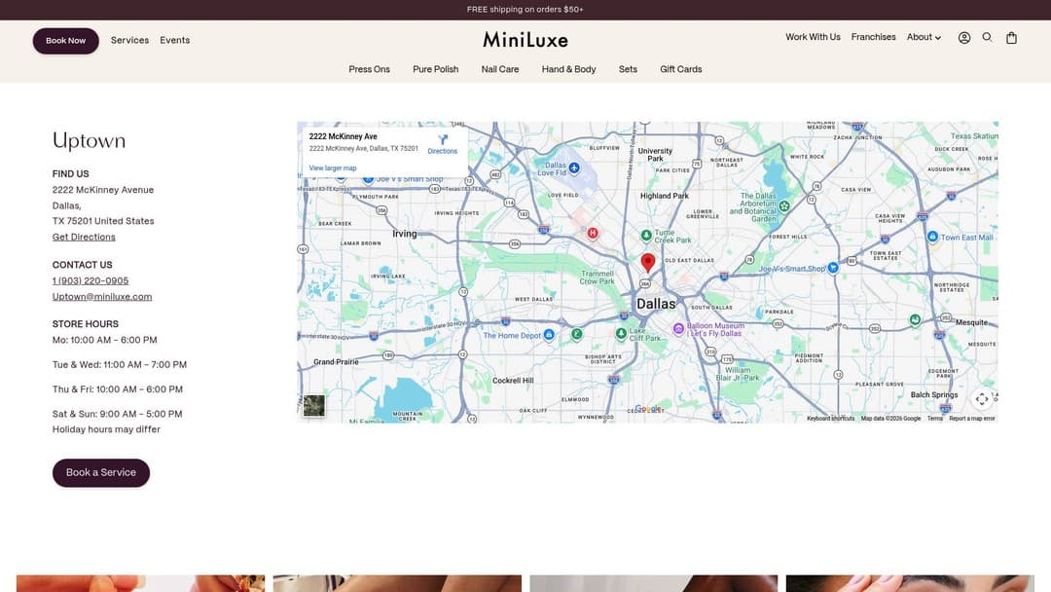The image size is (1051, 592).
Task: Click the Book a Service button
Action: tap(101, 473)
